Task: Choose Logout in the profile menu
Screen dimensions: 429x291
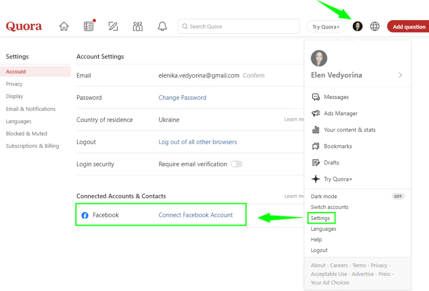Action: (x=319, y=250)
